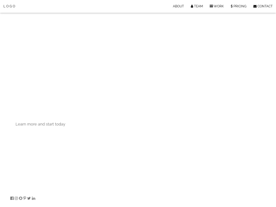Select CONTACT in the navigation bar
The width and height of the screenshot is (276, 207).
[263, 6]
